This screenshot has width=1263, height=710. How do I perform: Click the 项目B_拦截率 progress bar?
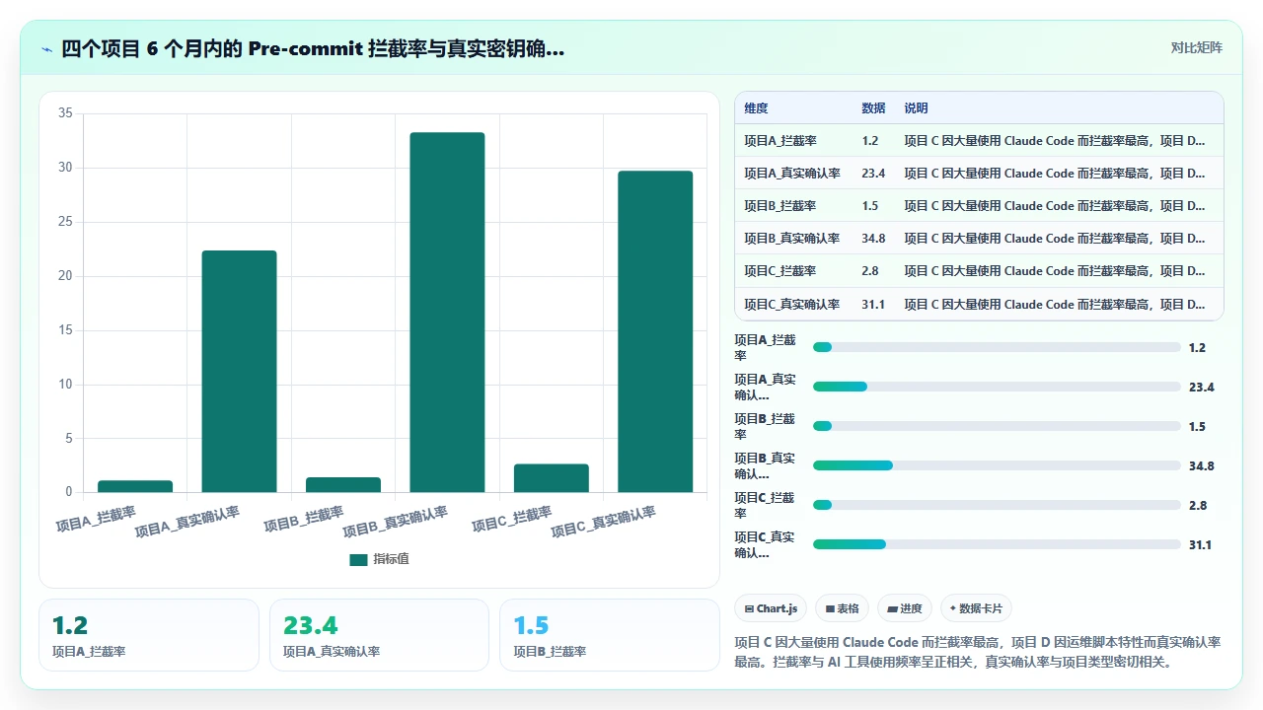pos(997,426)
